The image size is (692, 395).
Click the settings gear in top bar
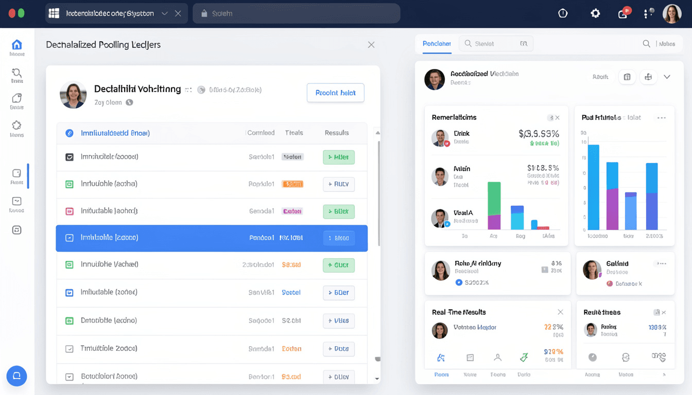click(595, 14)
